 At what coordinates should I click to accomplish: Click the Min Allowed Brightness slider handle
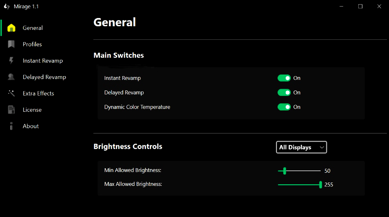tap(285, 171)
